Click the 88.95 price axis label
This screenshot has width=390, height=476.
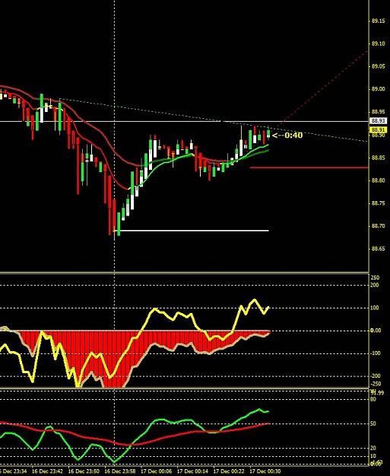click(x=379, y=112)
